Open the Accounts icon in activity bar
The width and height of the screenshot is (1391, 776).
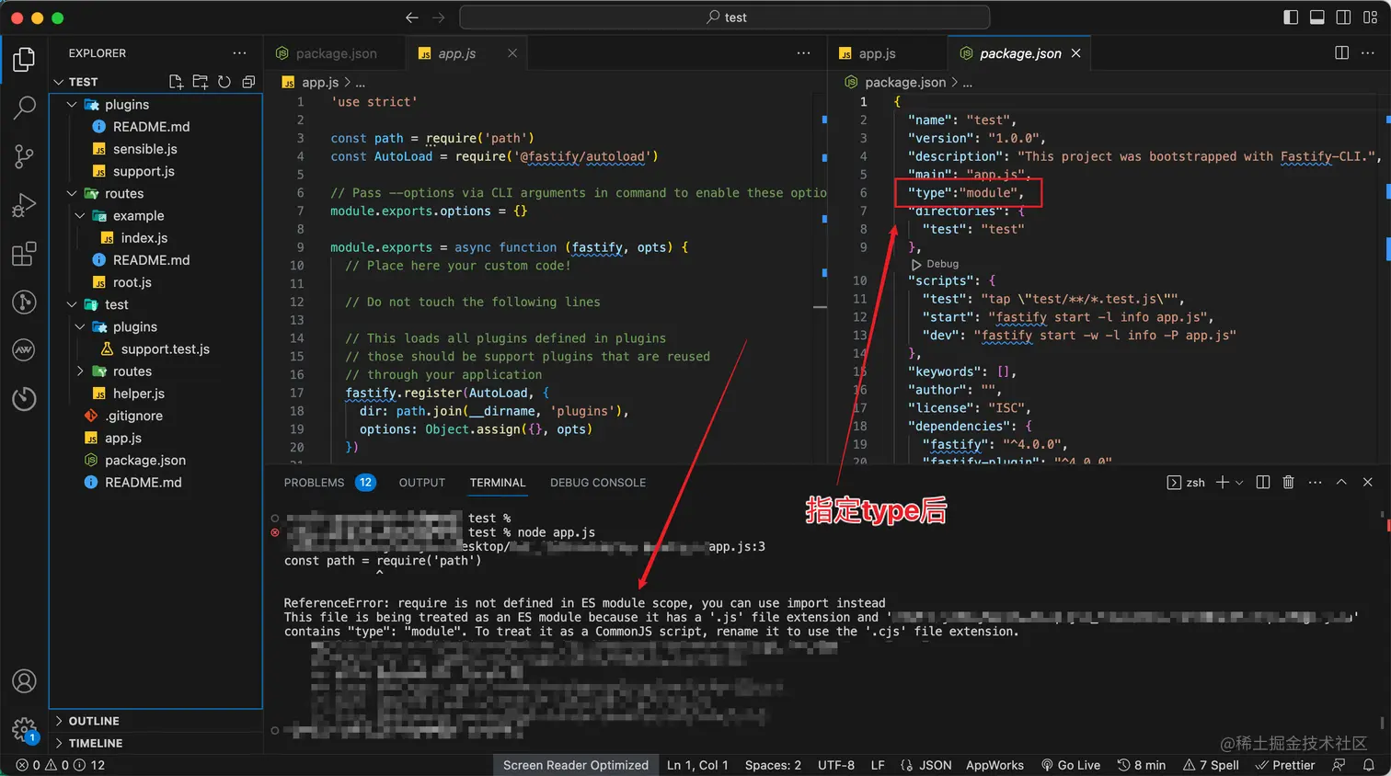(24, 681)
